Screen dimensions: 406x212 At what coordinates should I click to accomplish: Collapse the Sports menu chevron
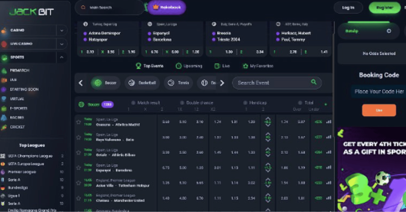click(x=61, y=57)
